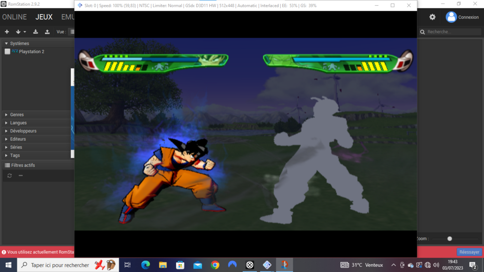Tick the Playstation 2 system checkbox
The height and width of the screenshot is (272, 484).
(7, 51)
